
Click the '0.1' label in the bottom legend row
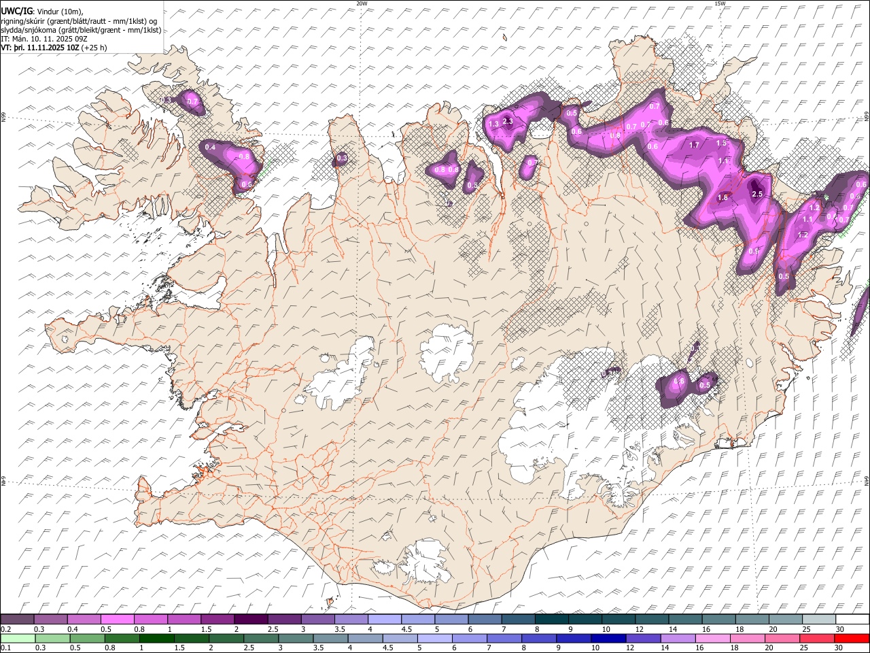pyautogui.click(x=5, y=648)
